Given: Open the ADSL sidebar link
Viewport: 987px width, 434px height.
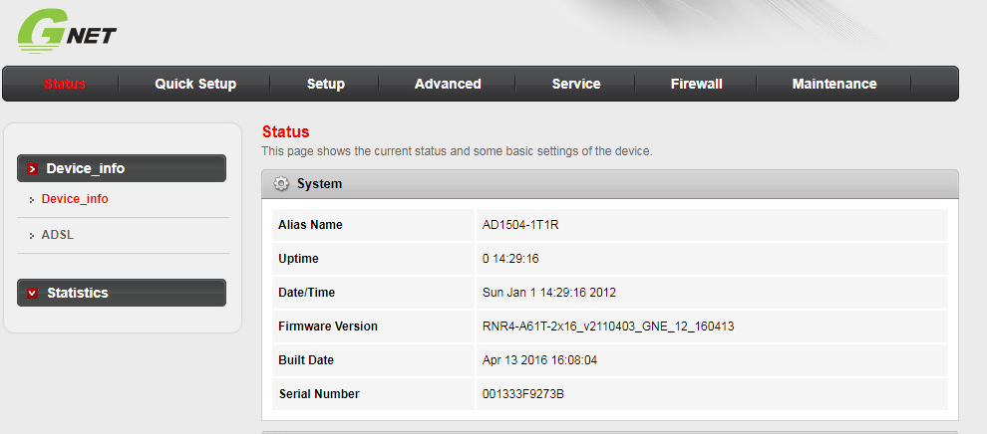Looking at the screenshot, I should click(58, 235).
